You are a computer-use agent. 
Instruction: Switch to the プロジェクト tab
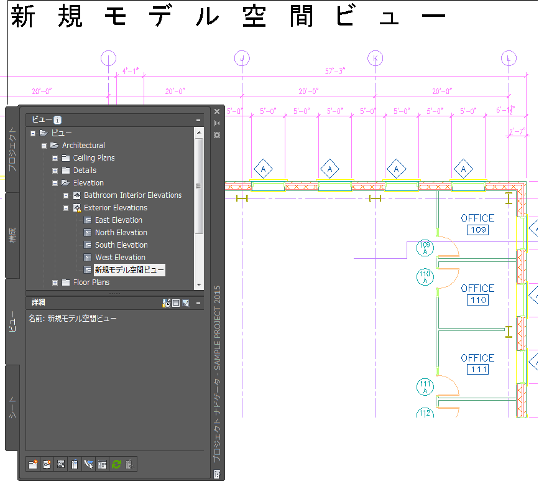[12, 149]
